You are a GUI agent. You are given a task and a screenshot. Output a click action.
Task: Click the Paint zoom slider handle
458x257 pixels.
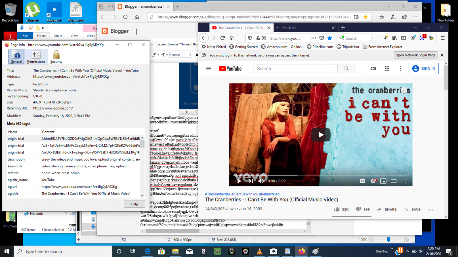point(389,240)
